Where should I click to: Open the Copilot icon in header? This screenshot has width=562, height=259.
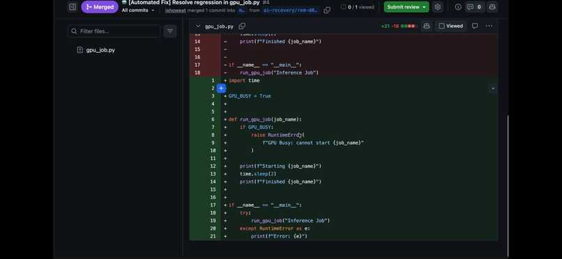pyautogui.click(x=492, y=7)
